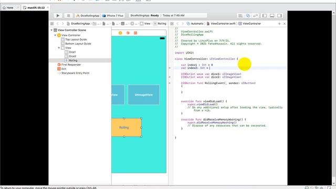Click the First Responder scene dock icon

(128, 33)
